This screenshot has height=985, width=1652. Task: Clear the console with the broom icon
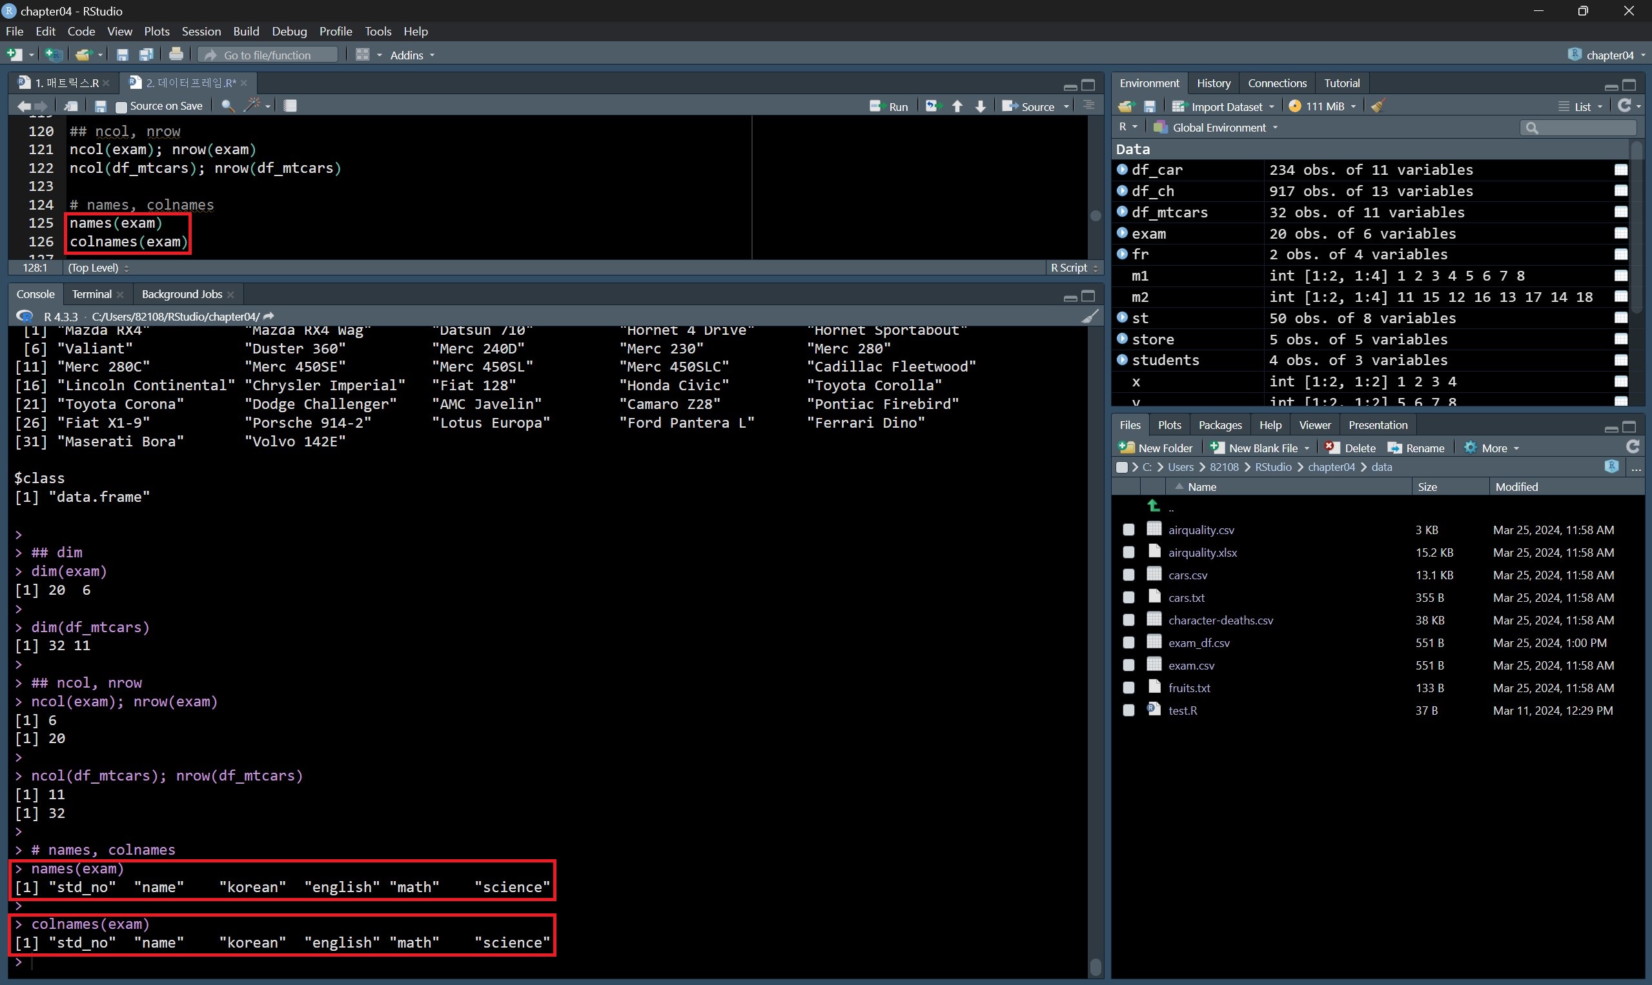tap(1089, 317)
